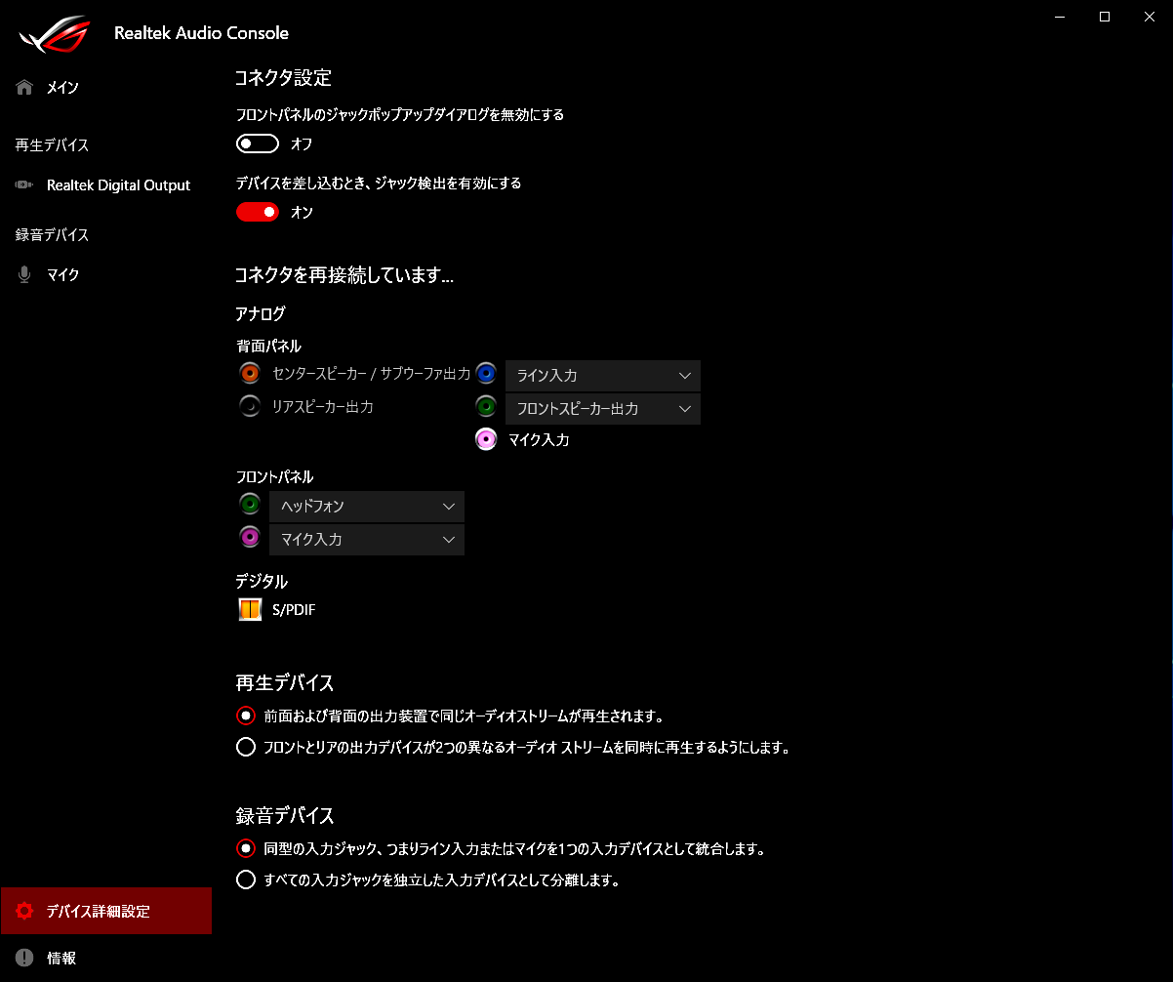Screen dimensions: 1173x982
Task: Open the フロントスピーカー出力 dropdown
Action: [x=603, y=409]
